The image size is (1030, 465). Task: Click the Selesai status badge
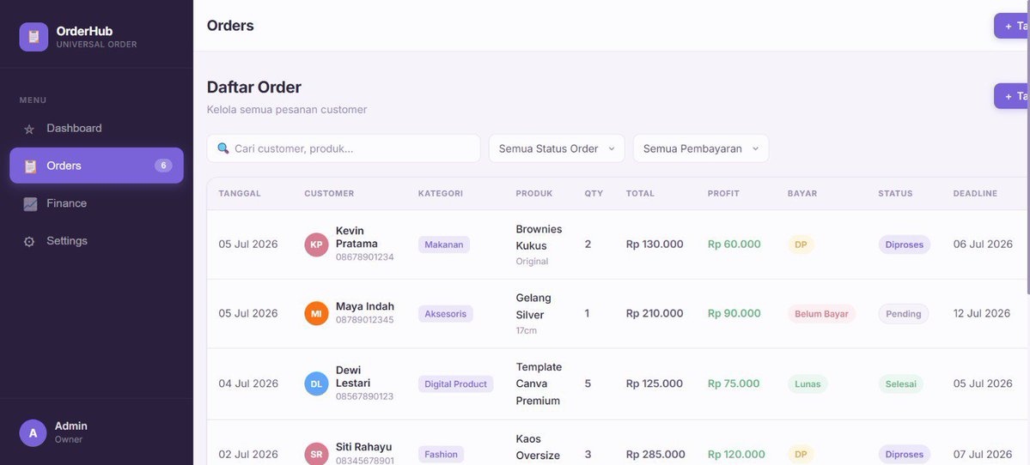coord(900,383)
